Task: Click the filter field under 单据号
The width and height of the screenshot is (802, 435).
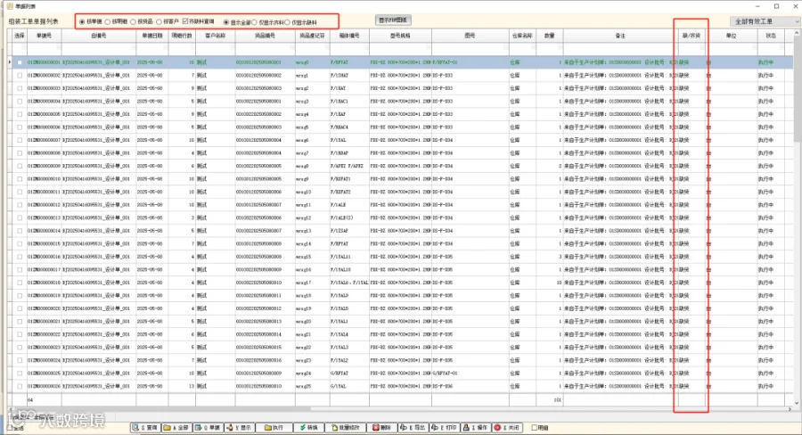Action: coord(44,48)
